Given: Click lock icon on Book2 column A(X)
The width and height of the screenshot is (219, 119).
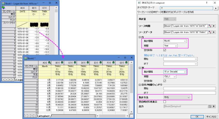Looking at the screenshot, I should (49, 62).
